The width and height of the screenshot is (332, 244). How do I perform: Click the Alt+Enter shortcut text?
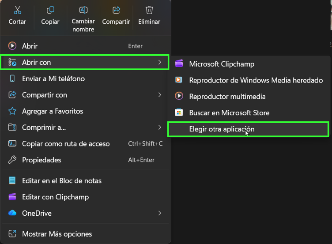141,160
